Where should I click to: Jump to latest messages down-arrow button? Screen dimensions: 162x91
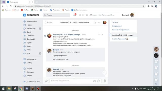click(x=105, y=73)
